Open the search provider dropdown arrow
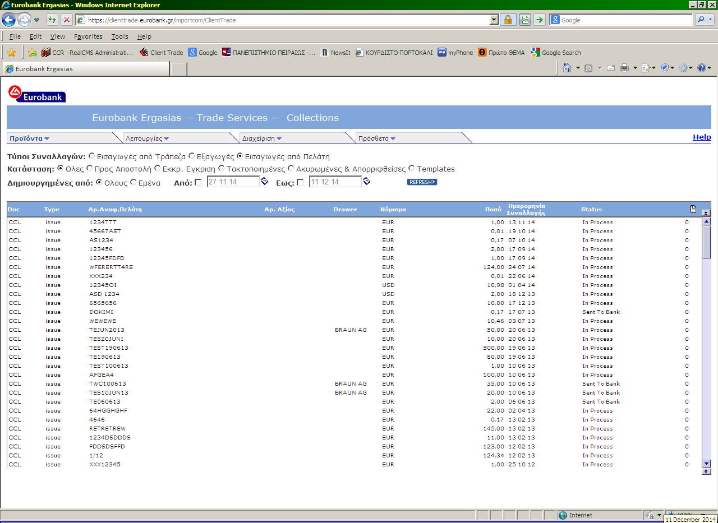The width and height of the screenshot is (718, 523). [x=711, y=20]
